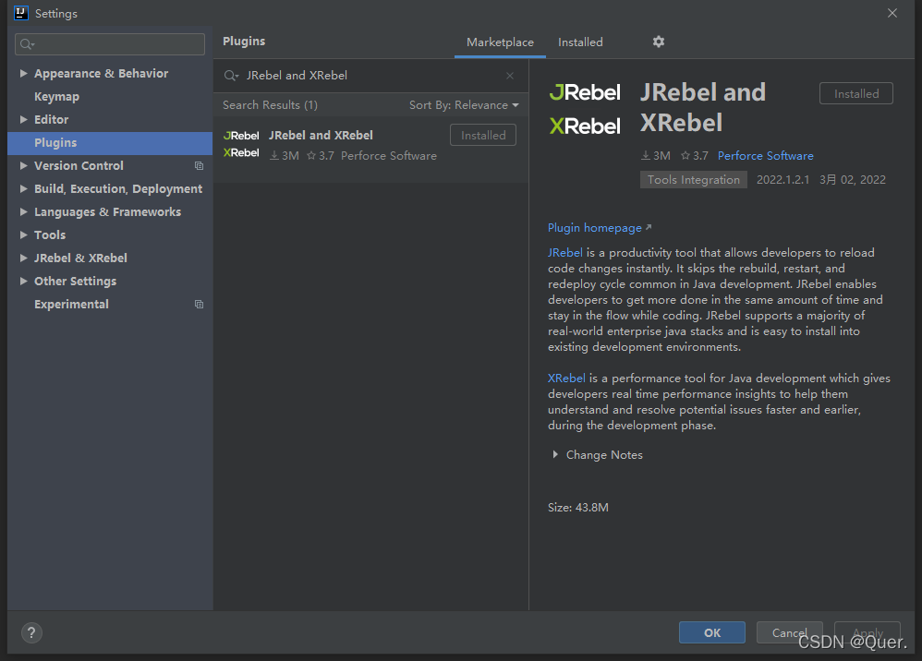Click the settings search magnifier icon

[x=27, y=44]
